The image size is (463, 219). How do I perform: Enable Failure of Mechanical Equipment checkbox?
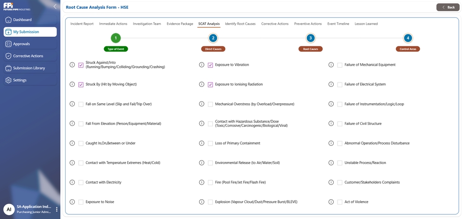pos(340,65)
